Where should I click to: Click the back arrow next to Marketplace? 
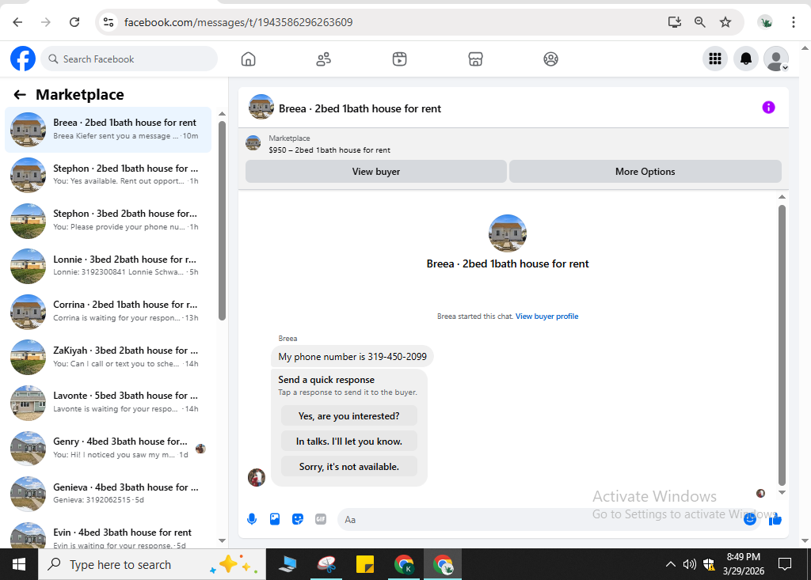pyautogui.click(x=20, y=95)
